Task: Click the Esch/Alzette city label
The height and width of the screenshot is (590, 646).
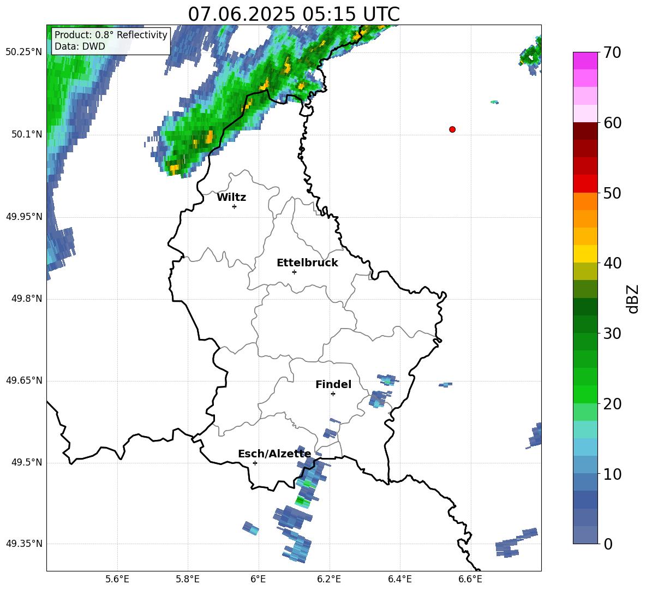Action: pos(274,454)
